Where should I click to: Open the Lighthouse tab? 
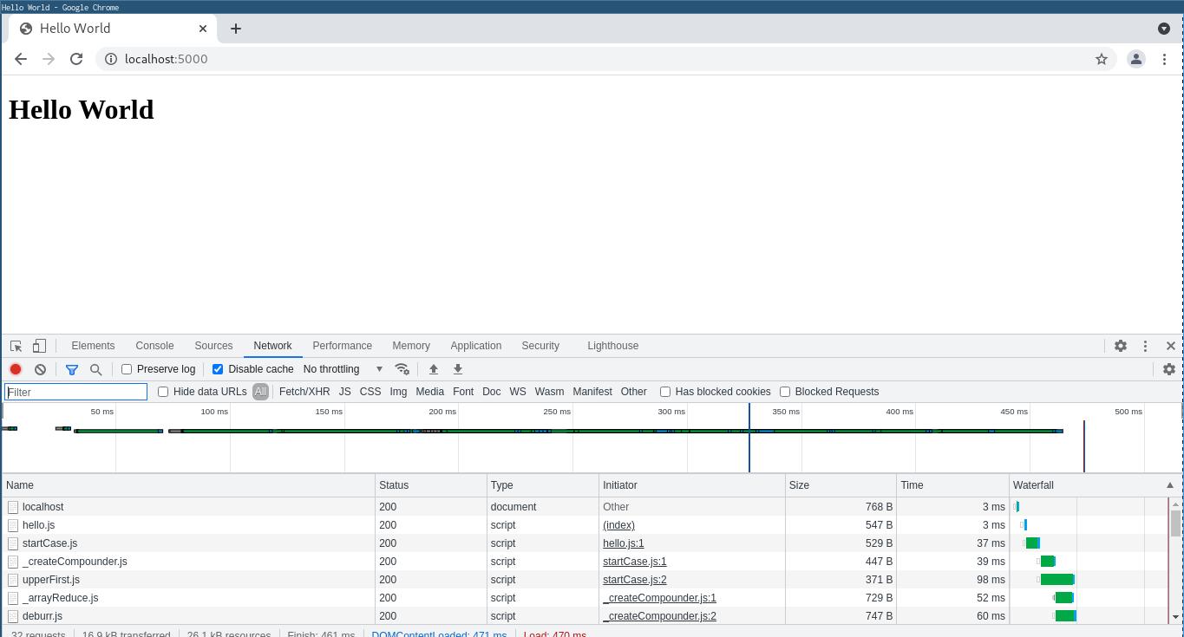[612, 346]
